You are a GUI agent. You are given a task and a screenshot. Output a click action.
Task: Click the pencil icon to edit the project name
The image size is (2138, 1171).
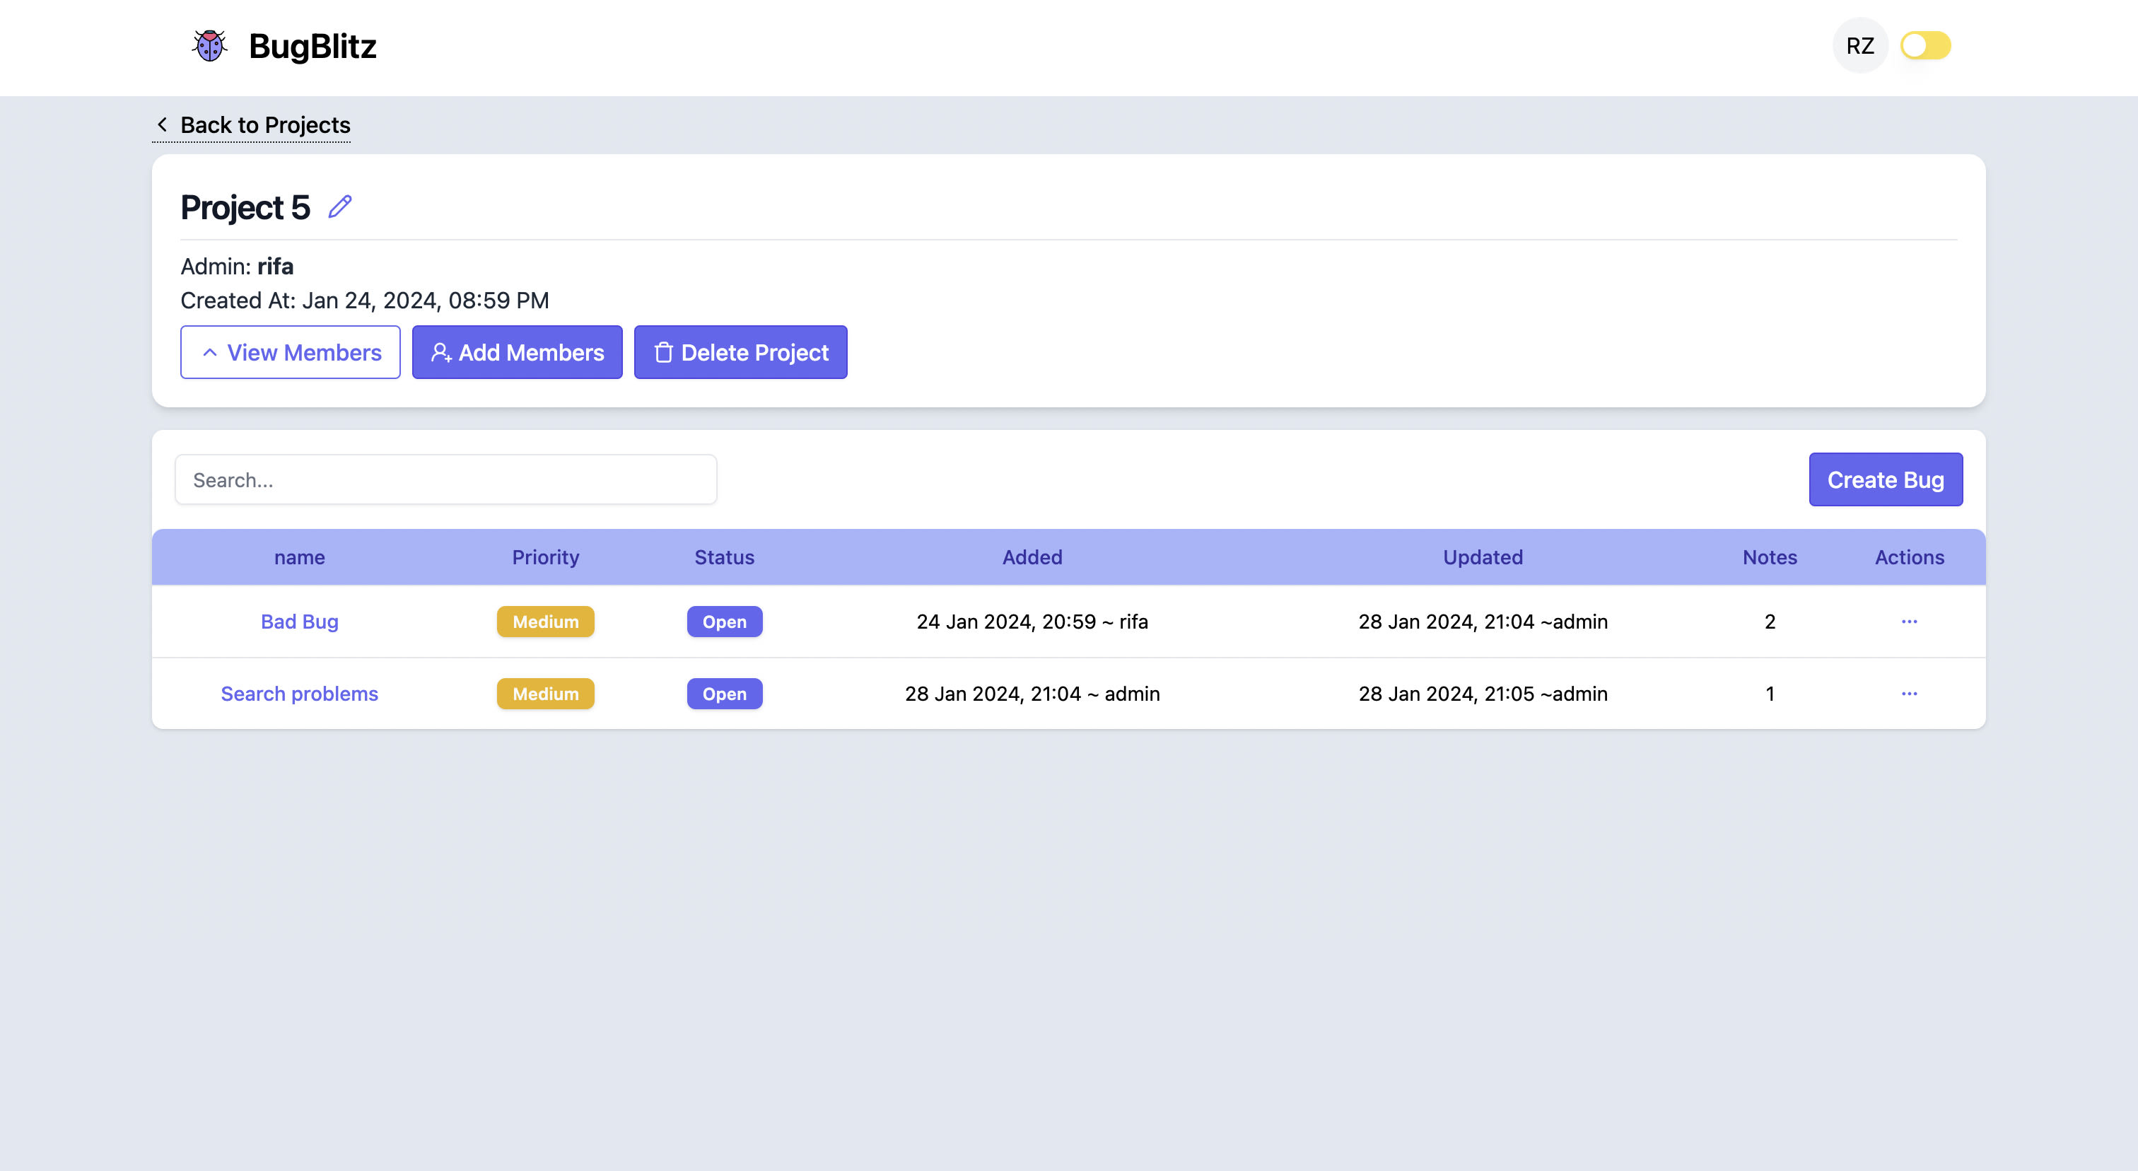(x=339, y=206)
